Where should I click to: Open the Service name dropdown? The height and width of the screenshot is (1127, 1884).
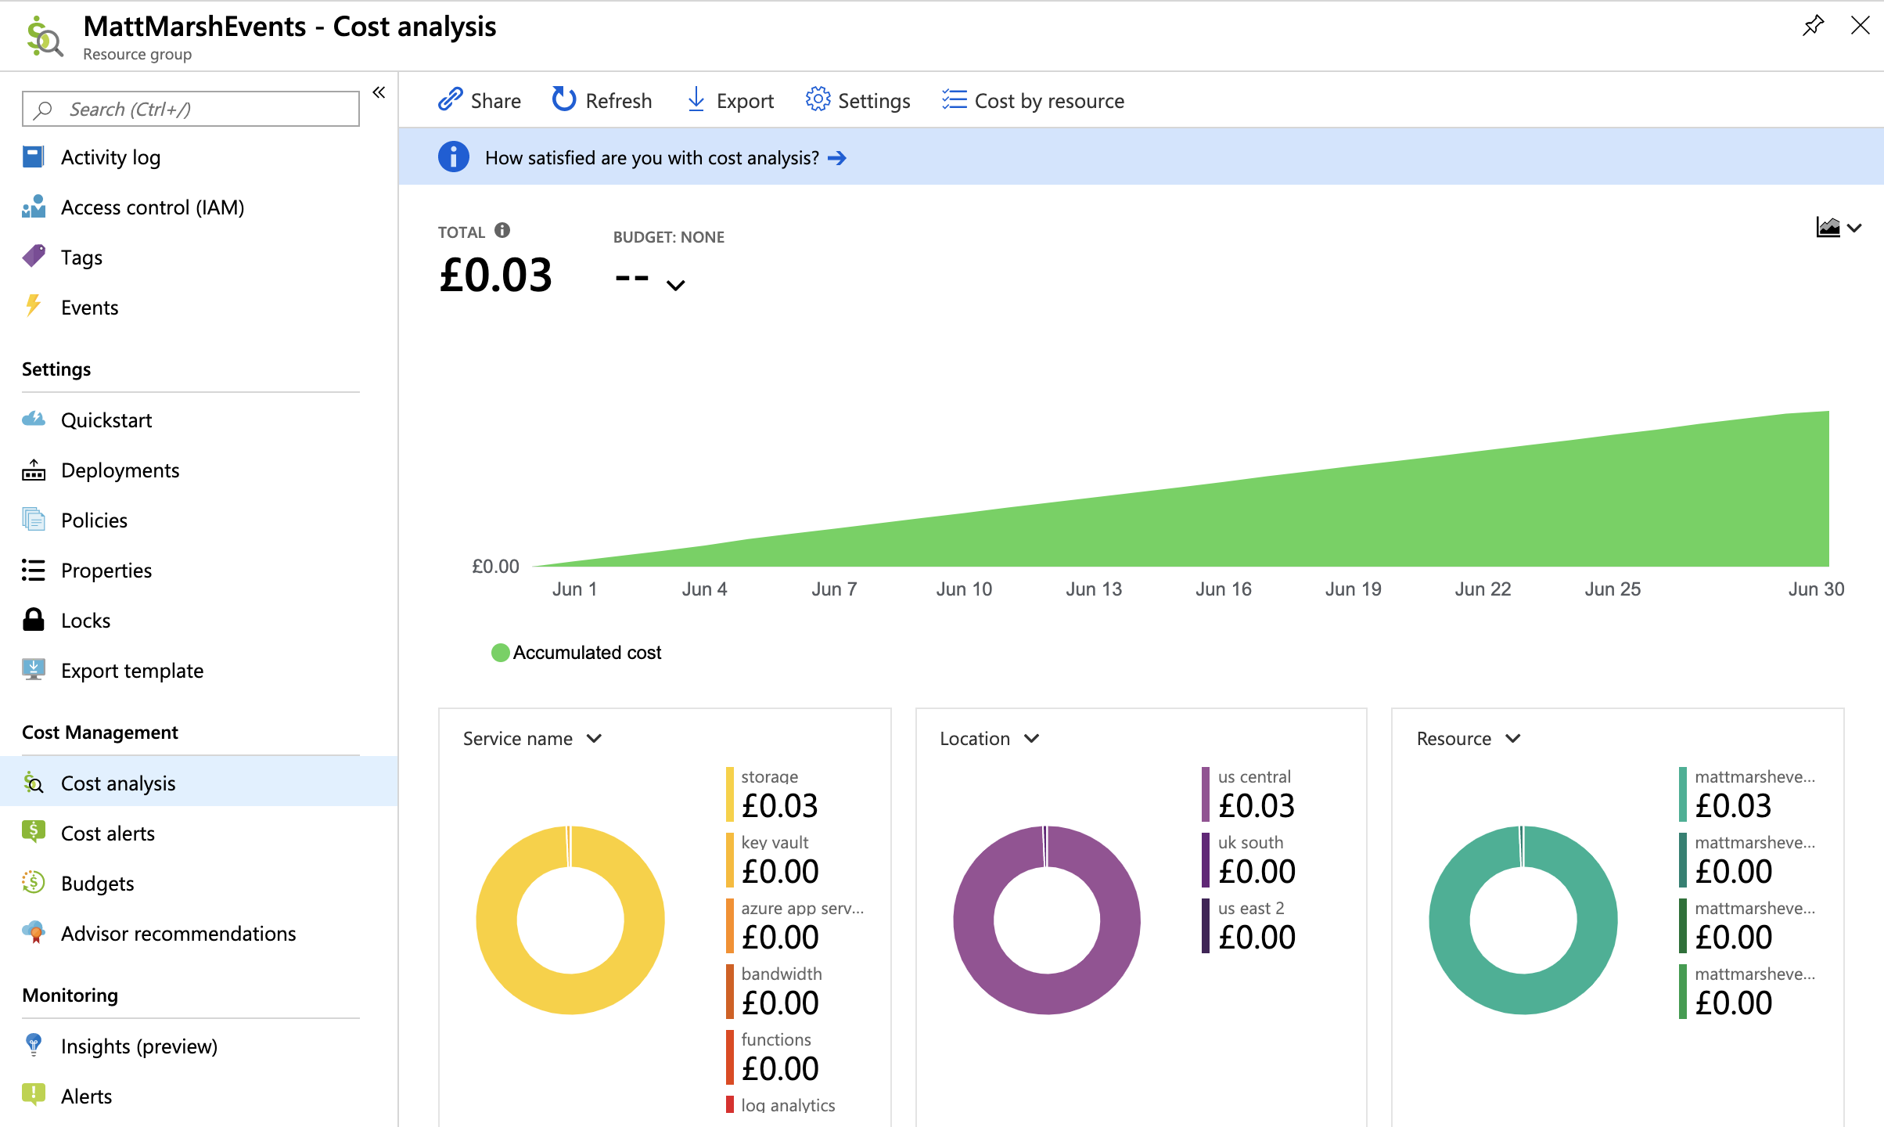point(532,738)
